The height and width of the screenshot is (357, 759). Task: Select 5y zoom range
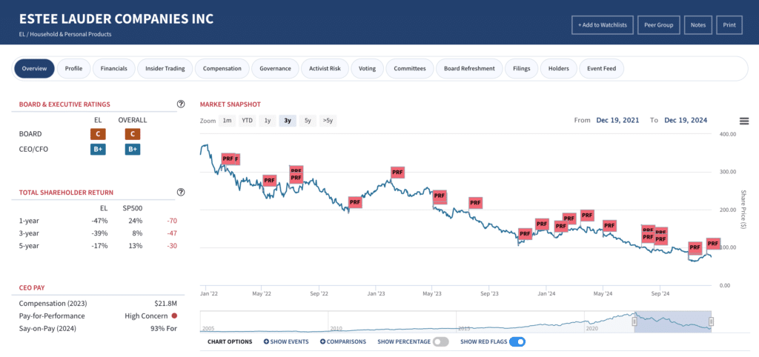308,121
